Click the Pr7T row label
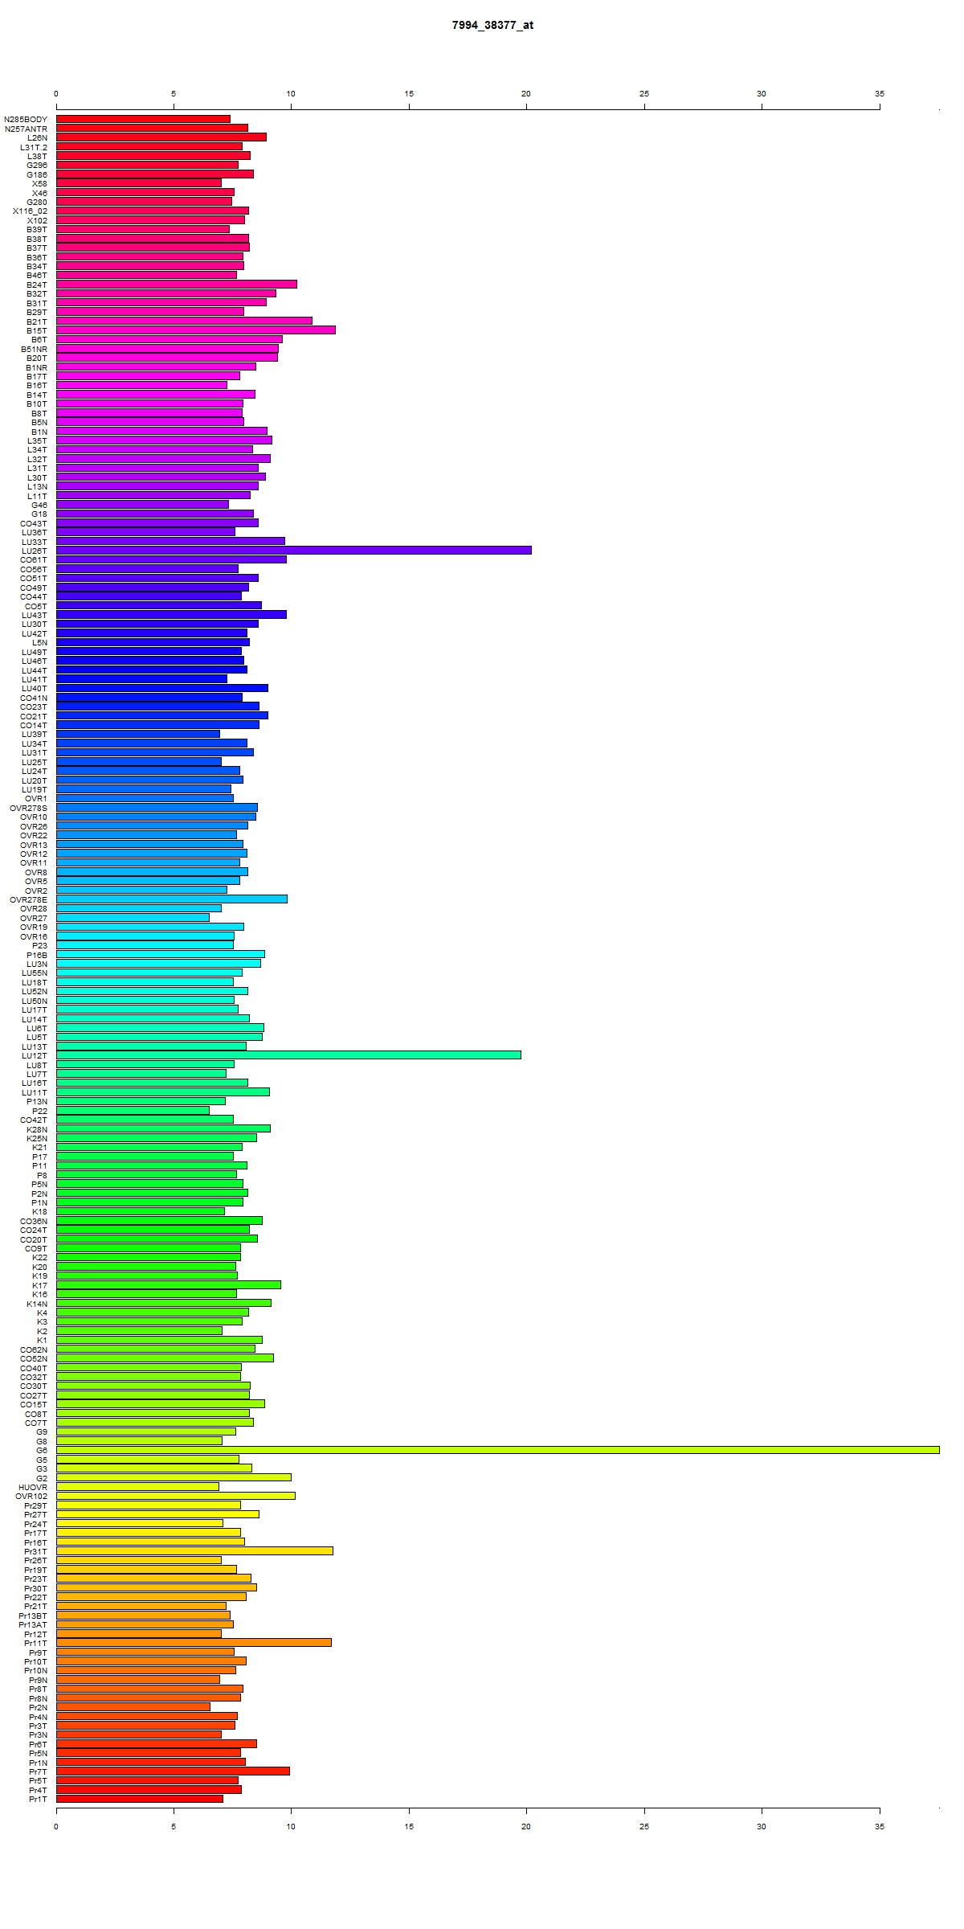The image size is (964, 1929). pos(38,1771)
